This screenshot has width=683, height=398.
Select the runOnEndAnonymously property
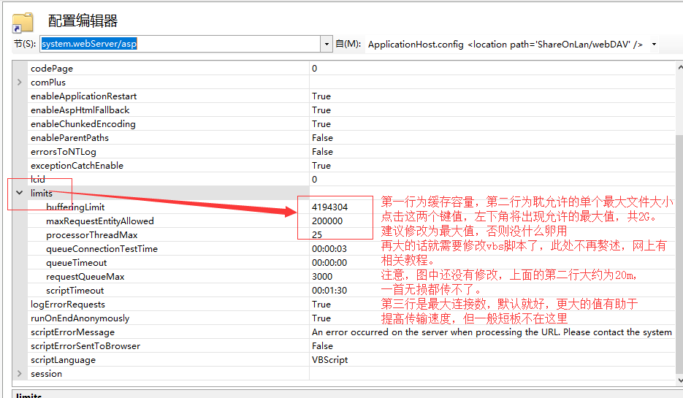coord(80,318)
